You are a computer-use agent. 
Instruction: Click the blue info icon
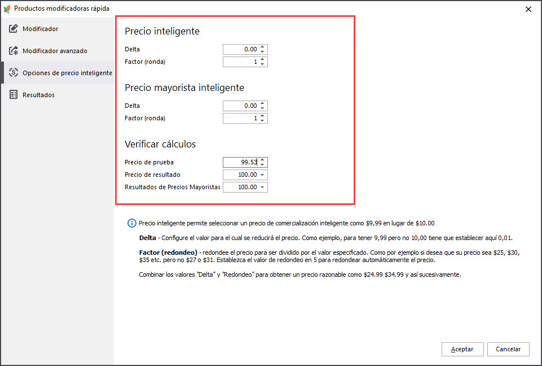point(132,223)
